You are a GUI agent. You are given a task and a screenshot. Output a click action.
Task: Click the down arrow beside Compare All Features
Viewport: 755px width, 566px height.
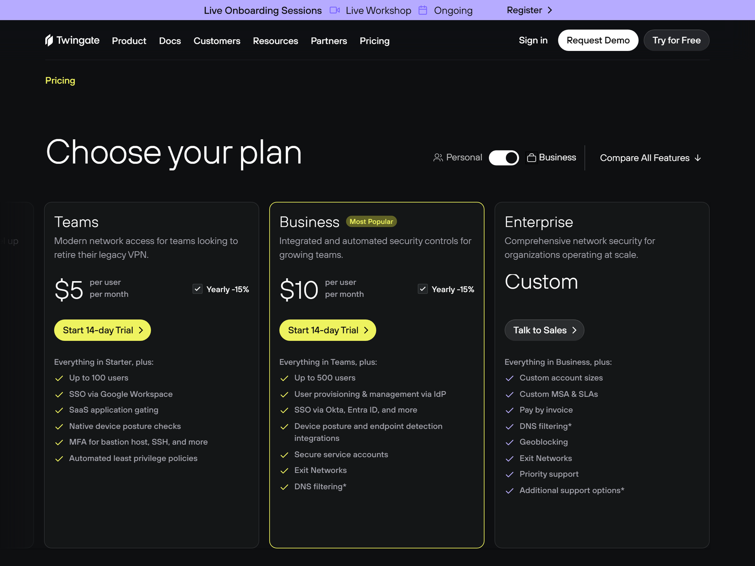tap(698, 158)
